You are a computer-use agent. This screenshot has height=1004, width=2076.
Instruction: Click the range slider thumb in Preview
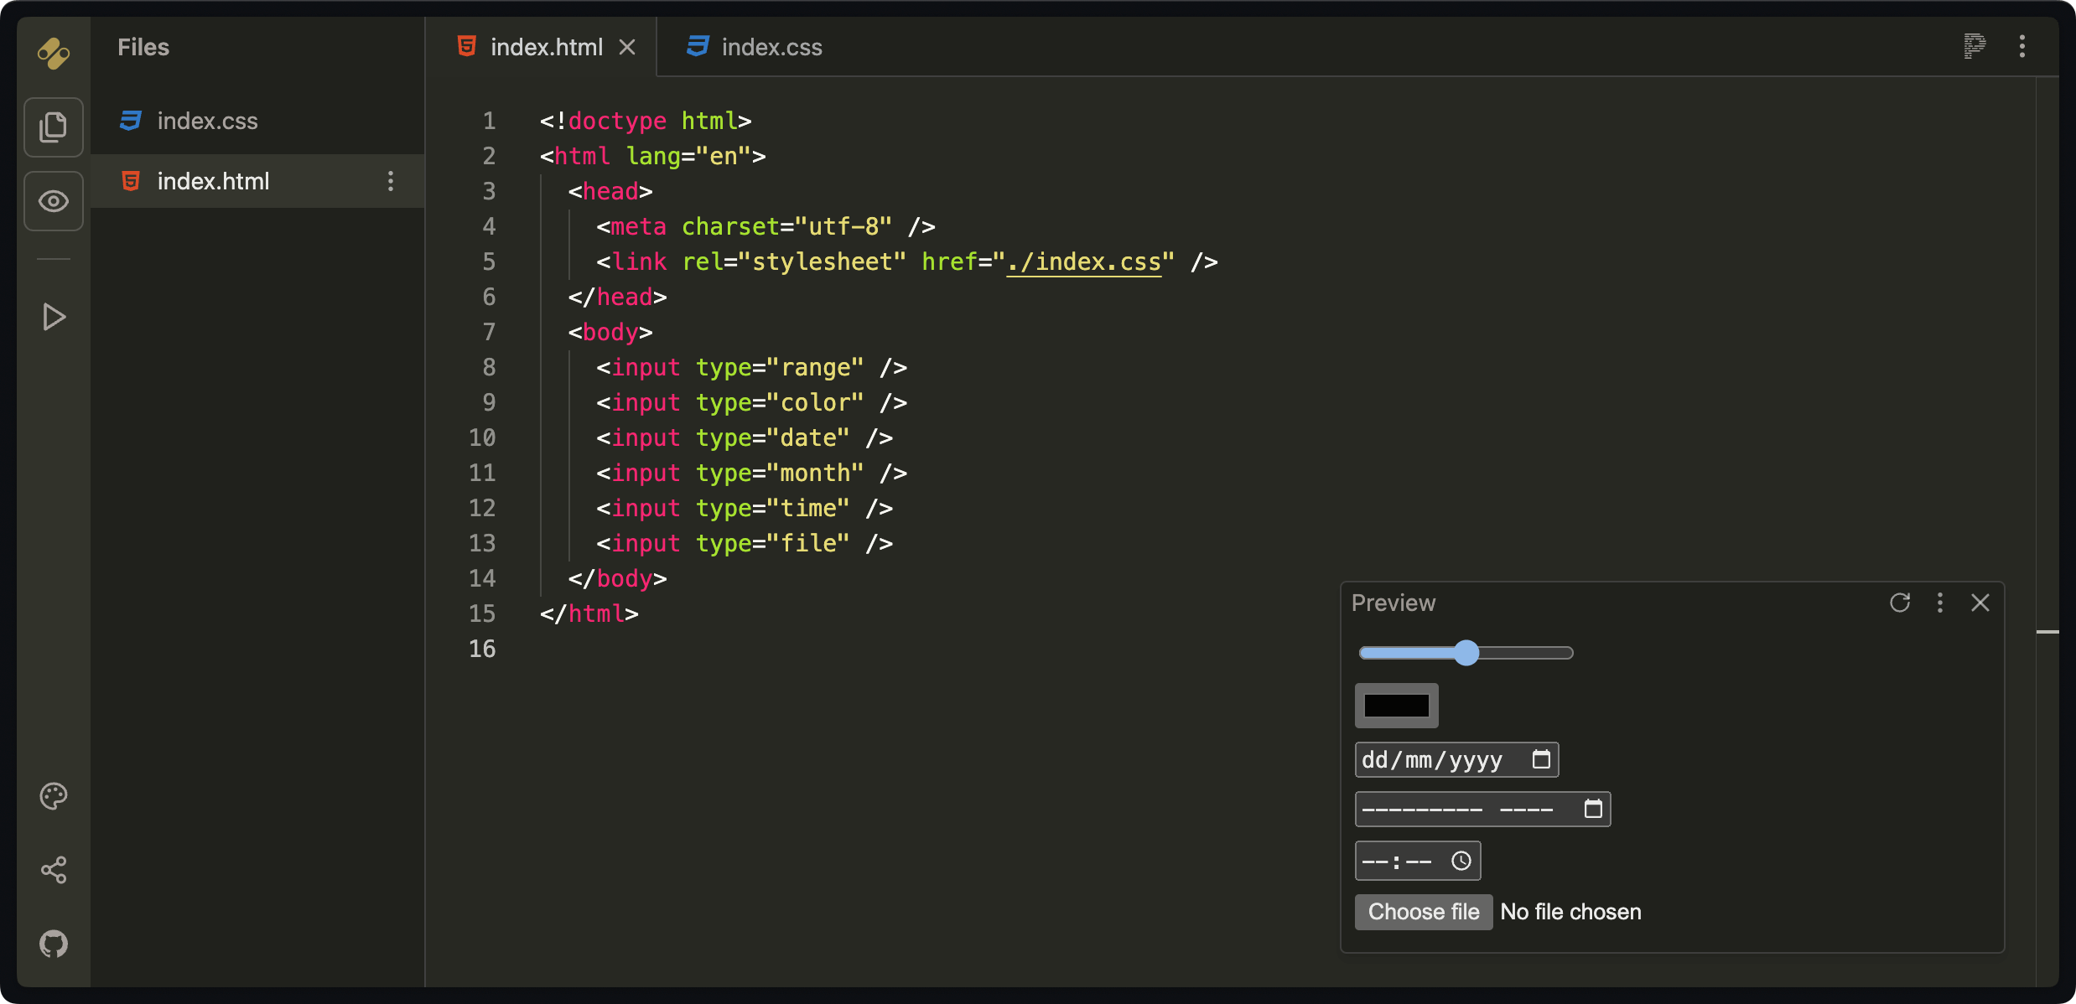coord(1466,653)
